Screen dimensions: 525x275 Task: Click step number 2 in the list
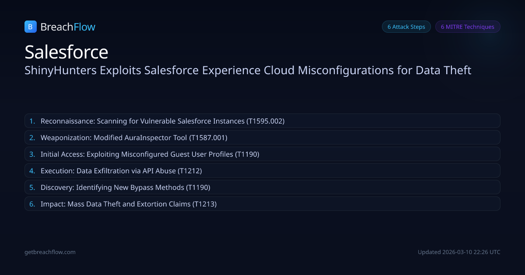coord(32,137)
